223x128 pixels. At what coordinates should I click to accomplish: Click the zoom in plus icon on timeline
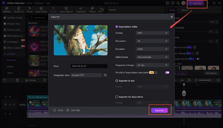tap(218, 80)
